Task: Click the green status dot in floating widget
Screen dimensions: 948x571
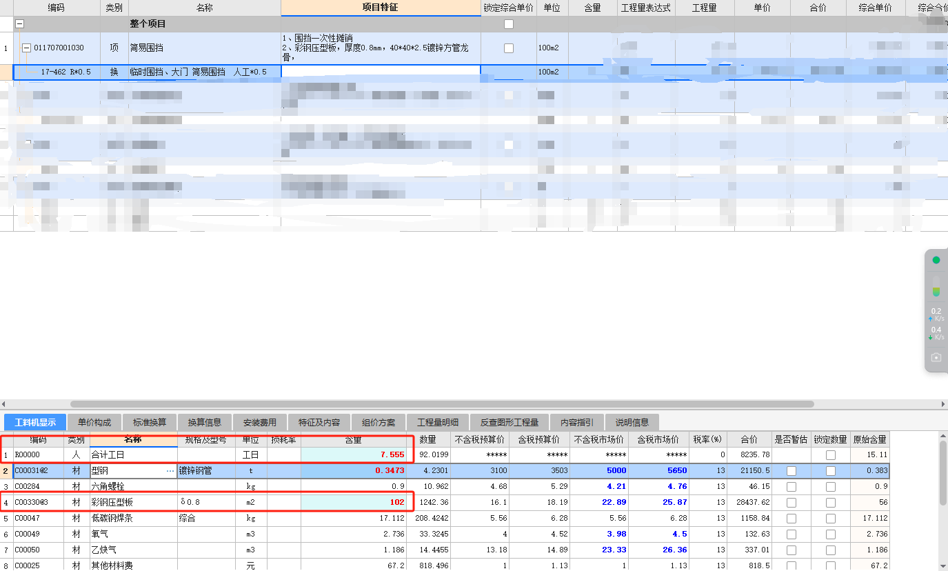Action: point(936,260)
